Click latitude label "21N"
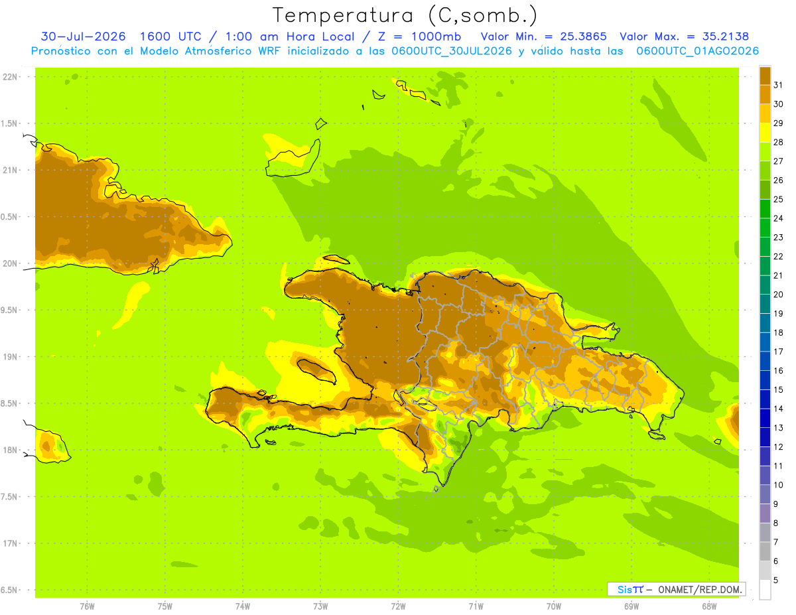The image size is (796, 615). click(x=11, y=170)
